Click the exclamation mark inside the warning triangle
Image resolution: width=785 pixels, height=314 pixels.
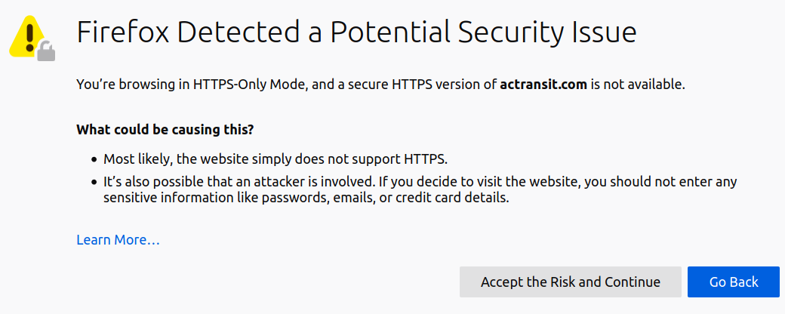(x=29, y=35)
